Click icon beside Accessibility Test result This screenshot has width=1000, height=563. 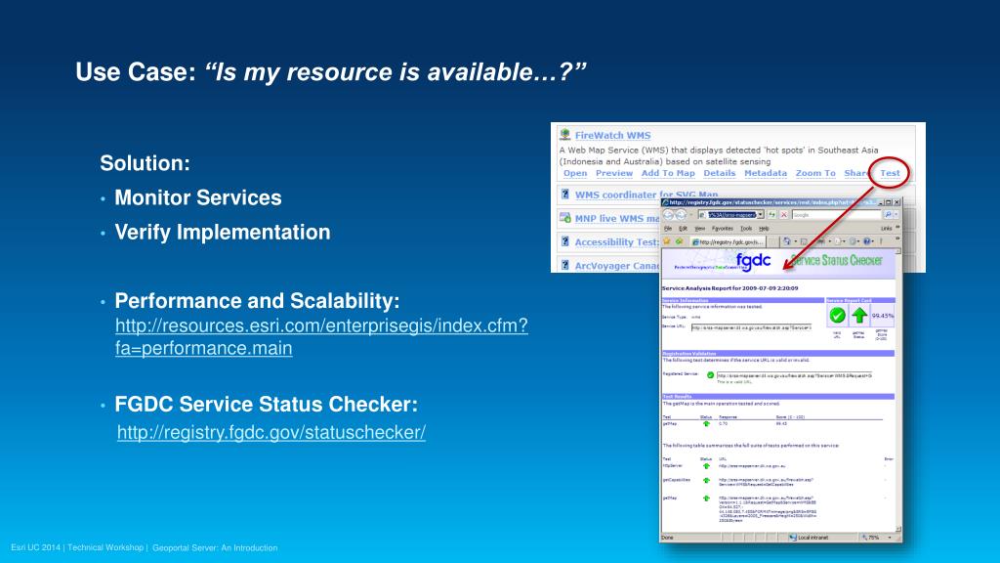[564, 241]
